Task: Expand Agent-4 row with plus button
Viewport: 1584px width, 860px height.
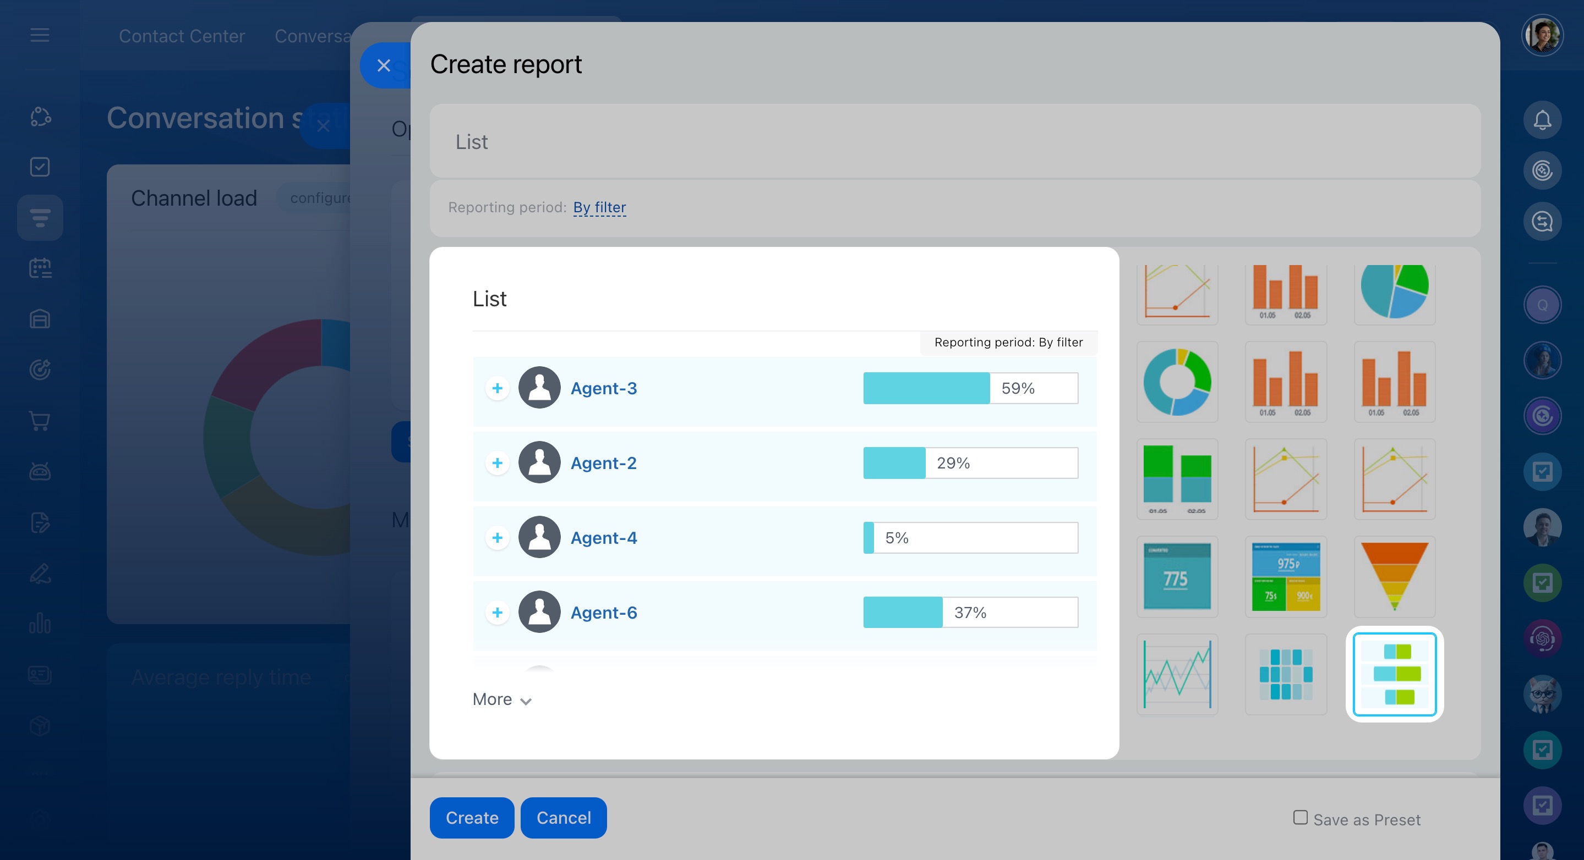Action: tap(498, 538)
